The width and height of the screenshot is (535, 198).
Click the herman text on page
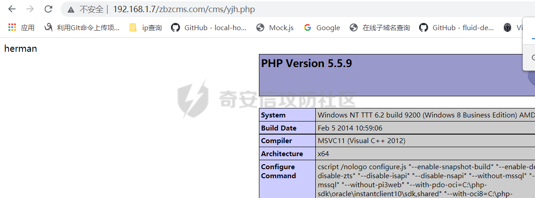pyautogui.click(x=21, y=49)
